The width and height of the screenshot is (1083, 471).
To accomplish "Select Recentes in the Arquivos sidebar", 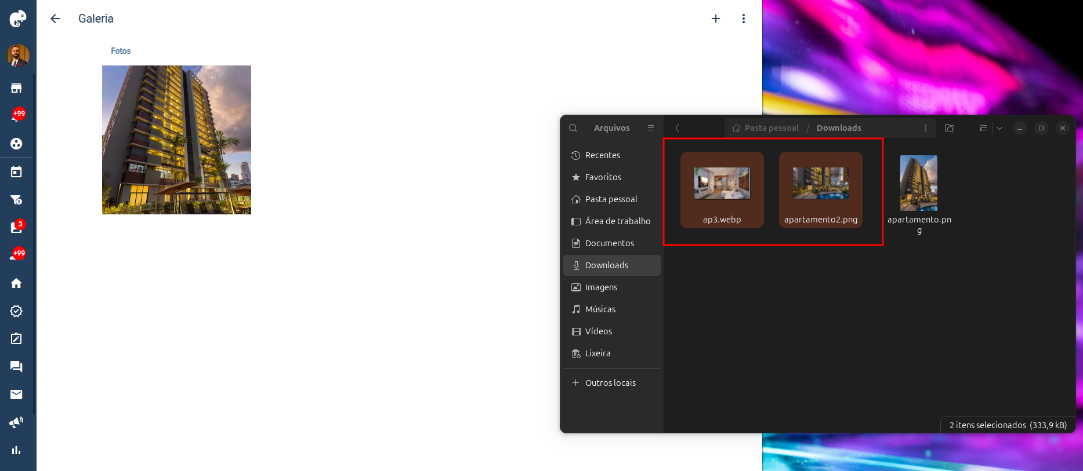I will click(612, 155).
